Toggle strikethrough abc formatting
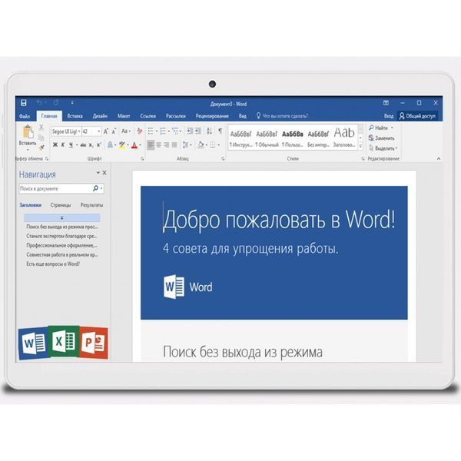The image size is (461, 461). pos(83,145)
